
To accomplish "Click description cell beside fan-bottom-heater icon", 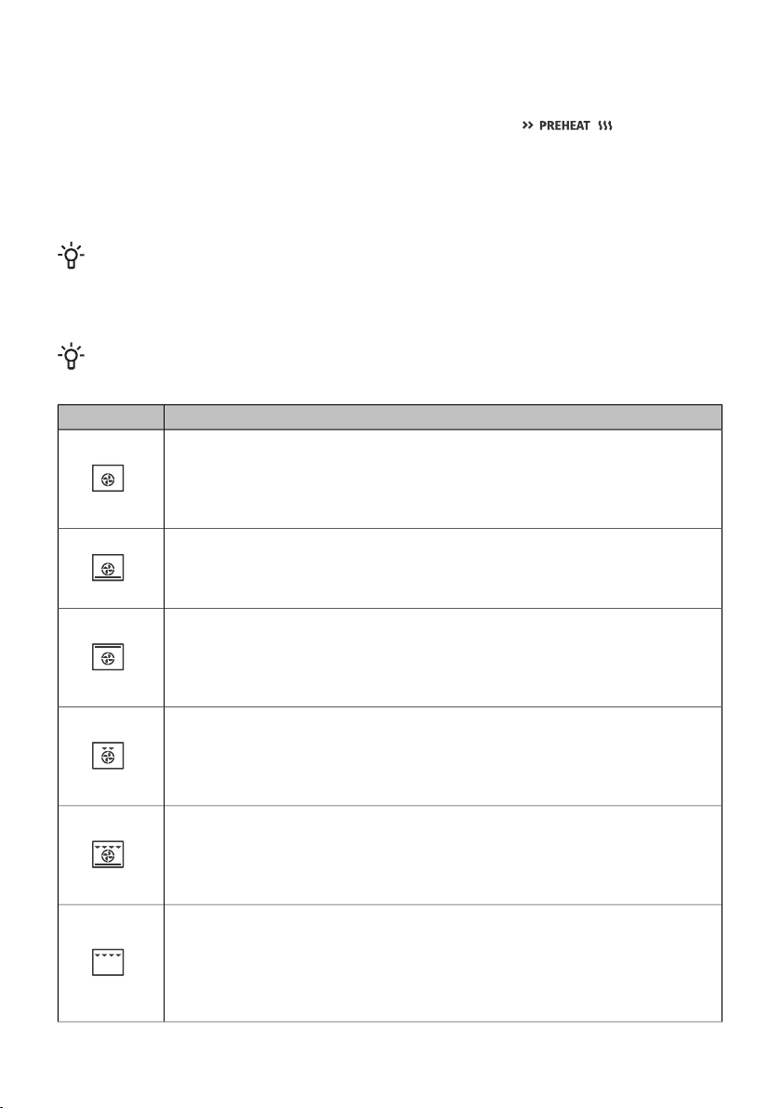I will click(443, 568).
